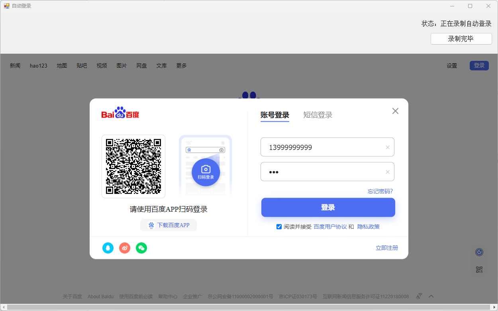Click the 扫码登录 camera icon

tap(206, 172)
